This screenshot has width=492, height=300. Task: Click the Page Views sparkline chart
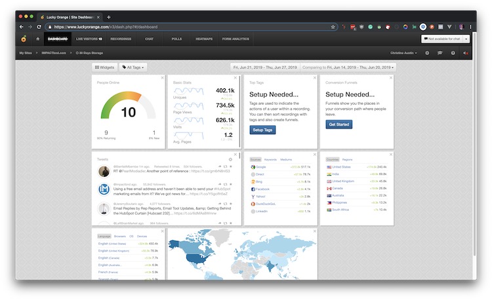188,106
